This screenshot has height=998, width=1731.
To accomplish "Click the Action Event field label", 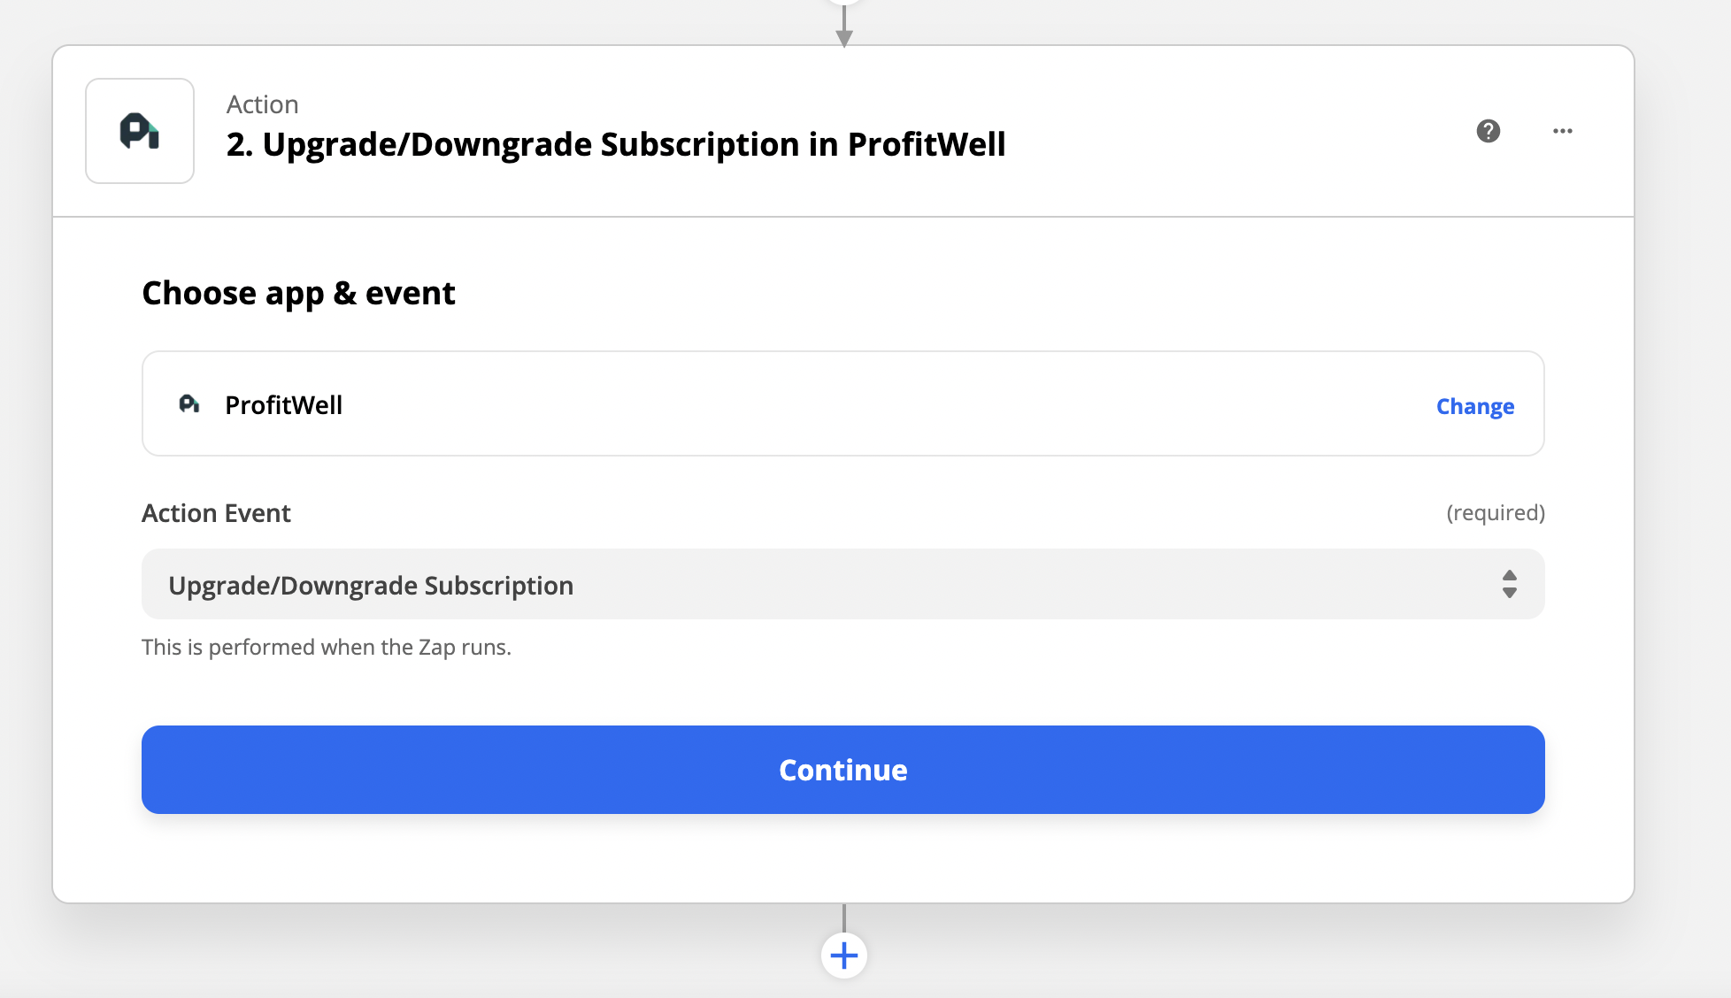I will tap(216, 513).
